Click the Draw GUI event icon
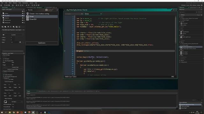Viewport: 204px width, 114px height. coord(28,19)
